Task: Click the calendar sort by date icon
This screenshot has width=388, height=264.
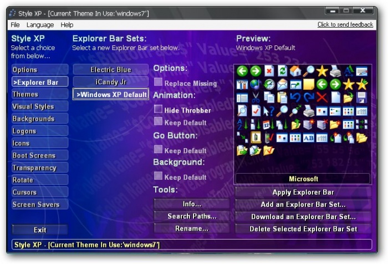Action: 269,125
